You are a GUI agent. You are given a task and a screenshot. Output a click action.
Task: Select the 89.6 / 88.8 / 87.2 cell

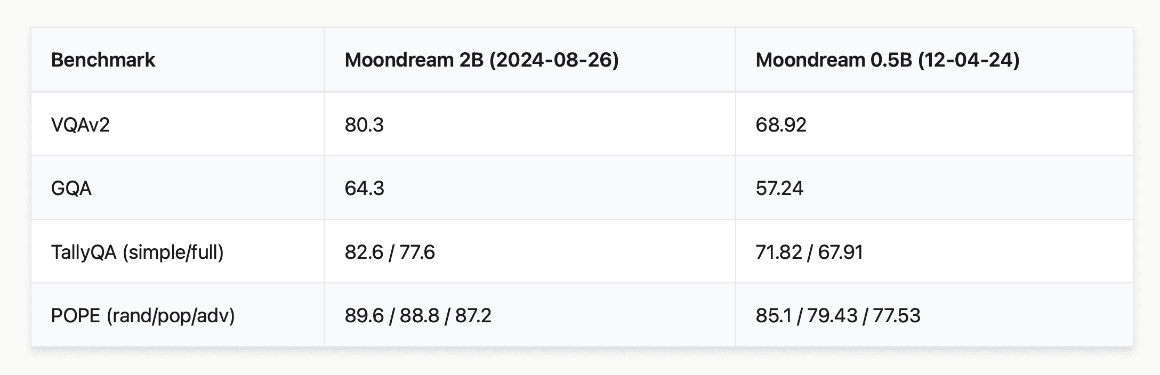pyautogui.click(x=417, y=316)
